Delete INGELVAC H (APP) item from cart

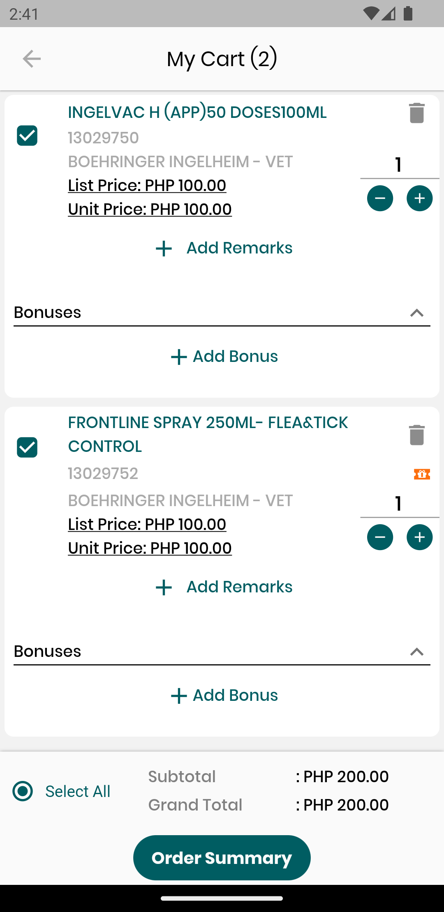[416, 113]
